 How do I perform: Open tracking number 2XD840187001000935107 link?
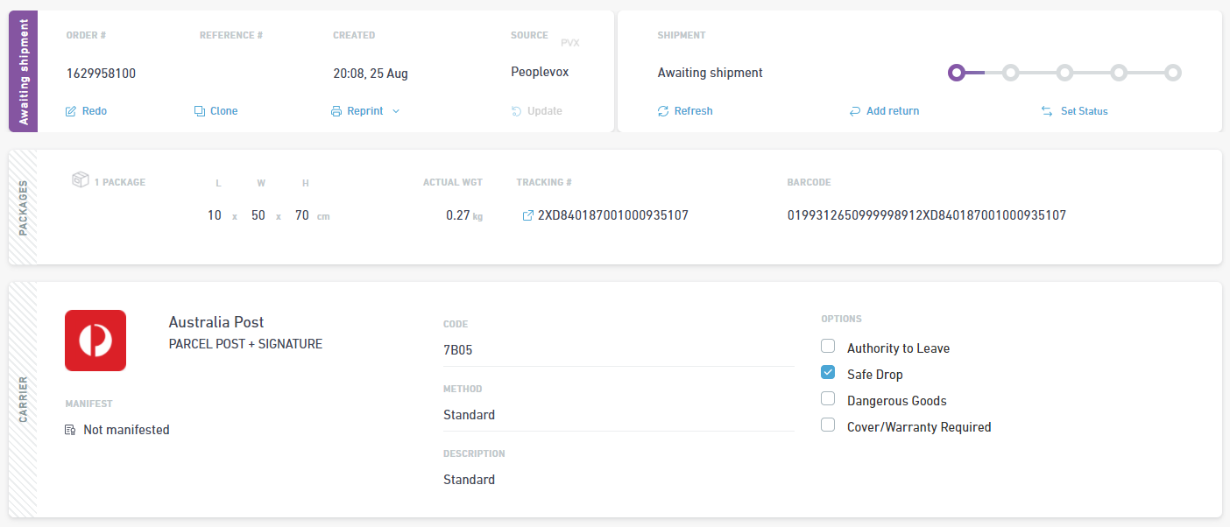click(x=613, y=215)
